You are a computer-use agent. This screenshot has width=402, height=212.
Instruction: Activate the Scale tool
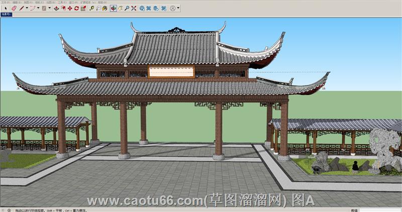tap(83, 8)
